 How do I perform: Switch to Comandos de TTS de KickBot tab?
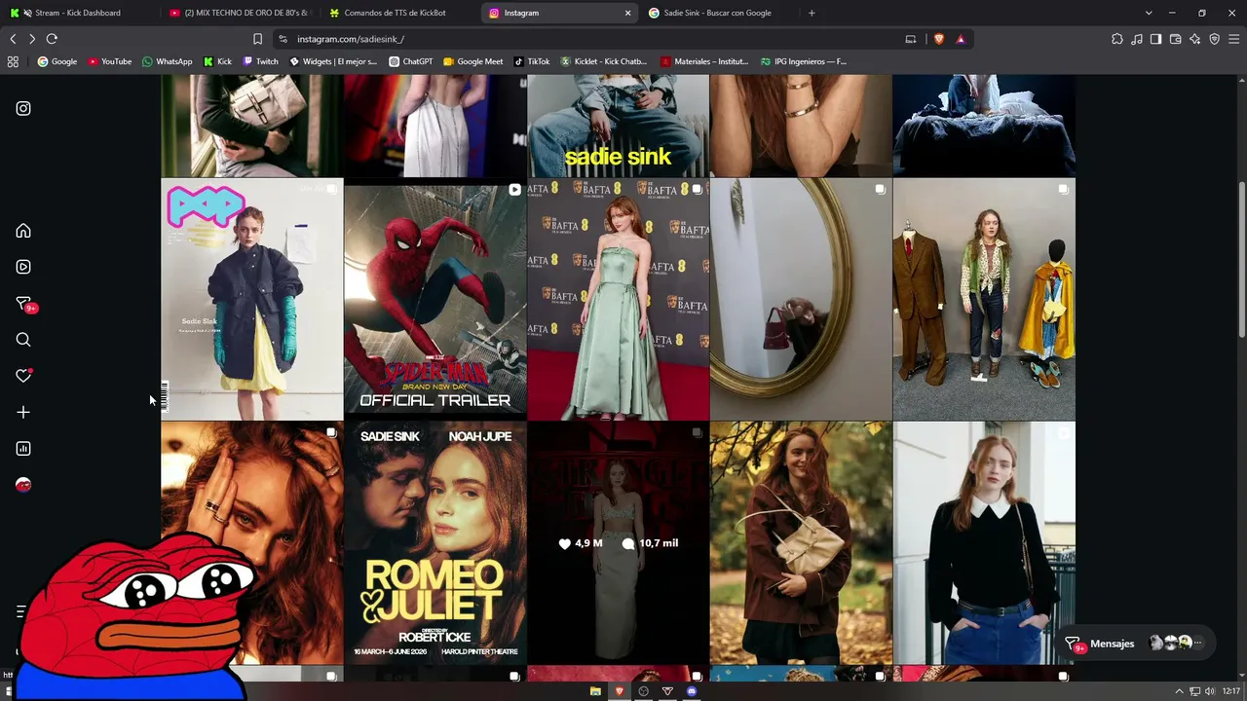[398, 13]
